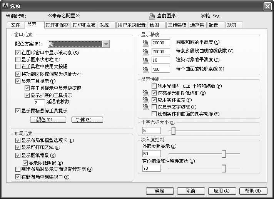
Task: Click the drawing icon next to 圆弧和圆的平滑度
Action: [145, 43]
